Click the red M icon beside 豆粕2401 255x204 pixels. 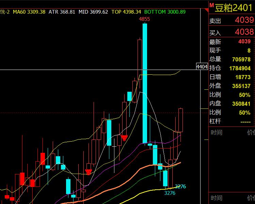point(211,5)
